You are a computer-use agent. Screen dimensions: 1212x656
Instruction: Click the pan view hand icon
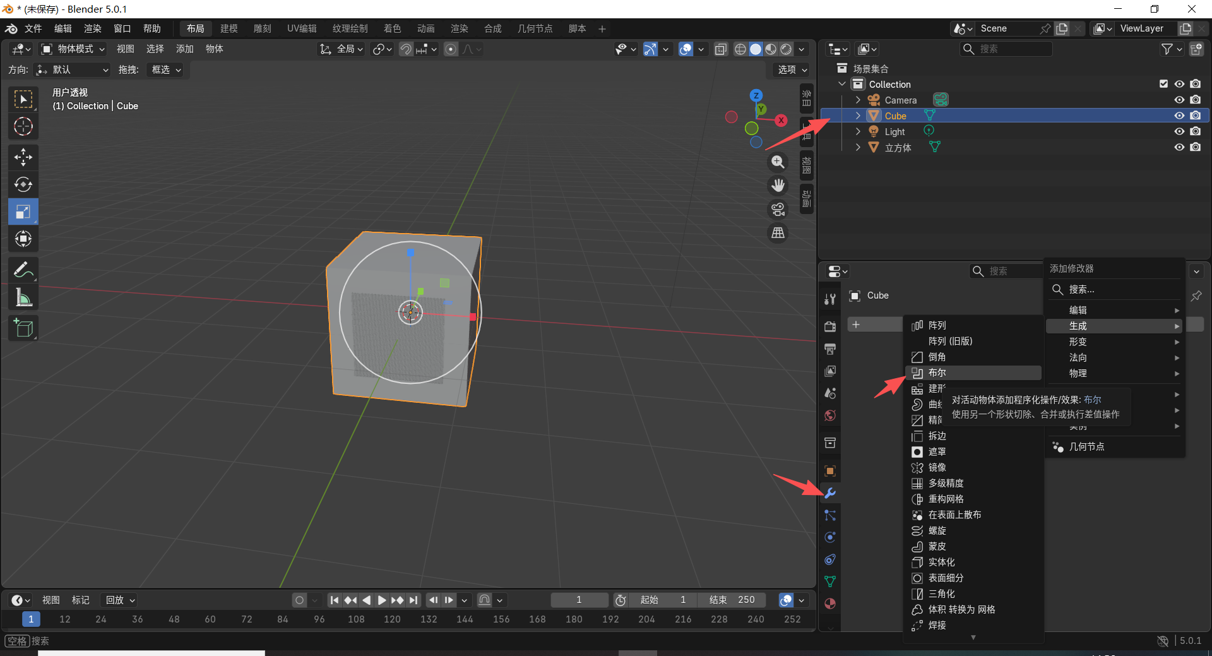(778, 186)
